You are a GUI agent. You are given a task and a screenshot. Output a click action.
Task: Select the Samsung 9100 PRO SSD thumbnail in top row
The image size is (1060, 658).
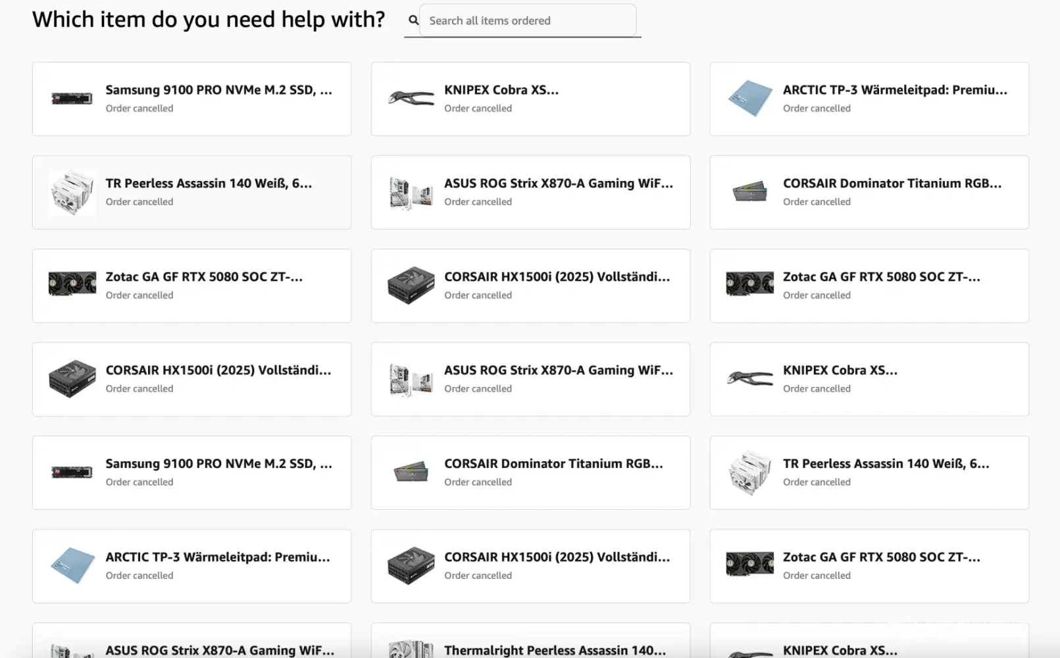pyautogui.click(x=72, y=99)
